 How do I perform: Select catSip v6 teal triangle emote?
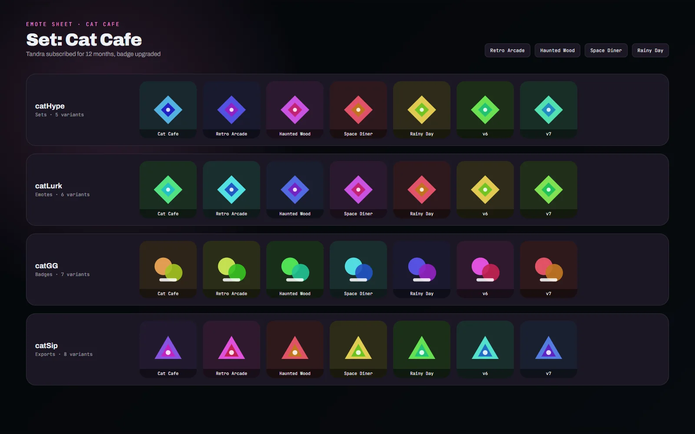click(x=485, y=349)
